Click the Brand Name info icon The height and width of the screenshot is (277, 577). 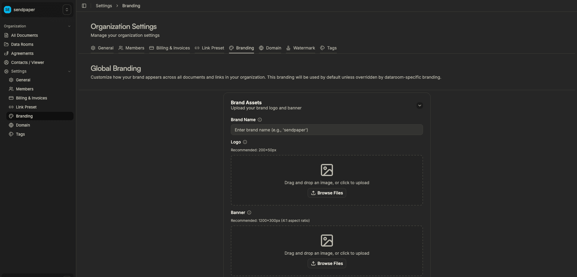tap(260, 120)
